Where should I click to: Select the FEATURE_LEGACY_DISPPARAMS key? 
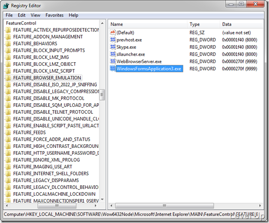[x=46, y=181]
